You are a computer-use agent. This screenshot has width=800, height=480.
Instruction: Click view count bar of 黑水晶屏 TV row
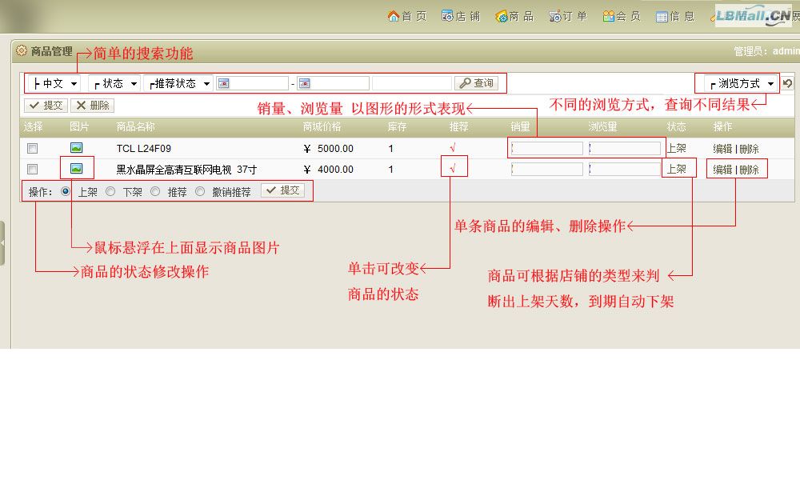[x=625, y=170]
